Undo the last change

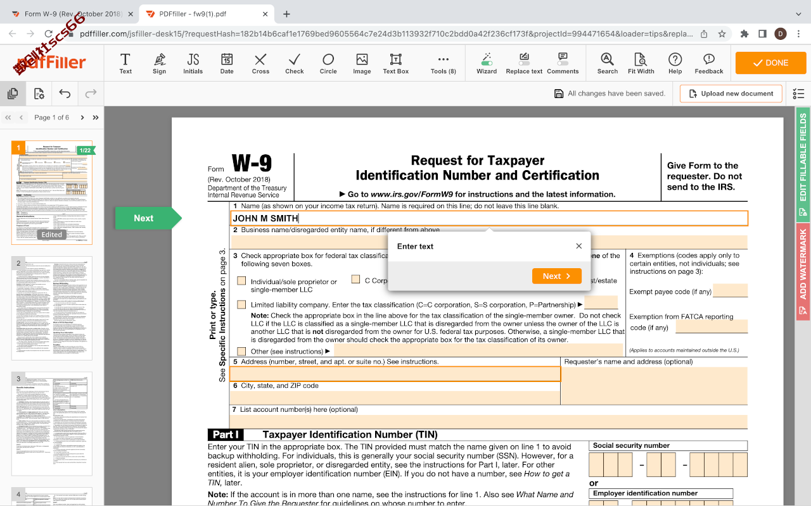[x=65, y=94]
